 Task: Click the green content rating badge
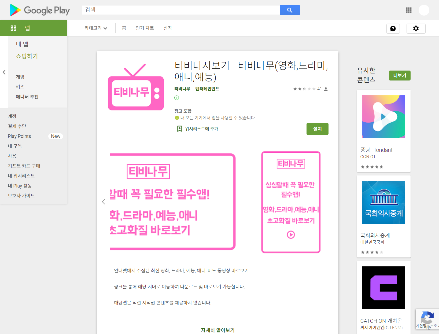[176, 98]
